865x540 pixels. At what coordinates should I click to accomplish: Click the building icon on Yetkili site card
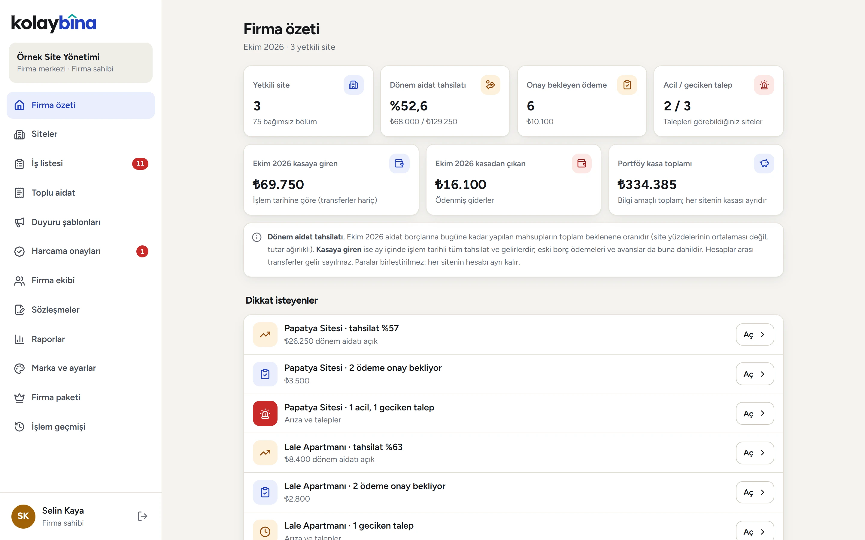pos(354,85)
